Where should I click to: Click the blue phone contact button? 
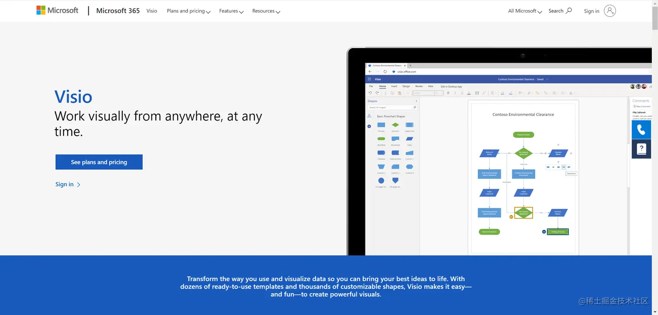tap(641, 130)
